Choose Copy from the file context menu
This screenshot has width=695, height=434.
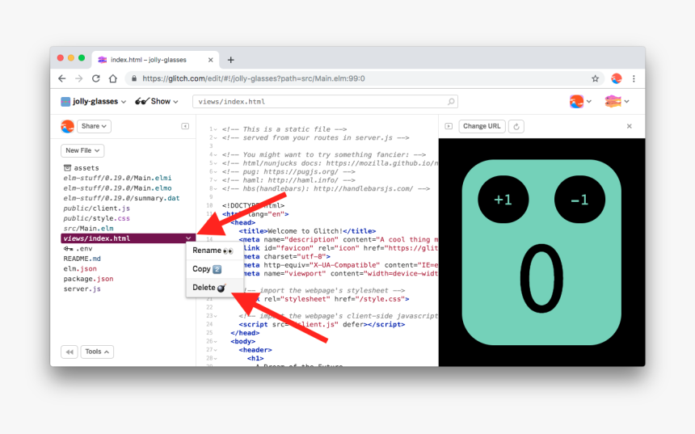(214, 269)
